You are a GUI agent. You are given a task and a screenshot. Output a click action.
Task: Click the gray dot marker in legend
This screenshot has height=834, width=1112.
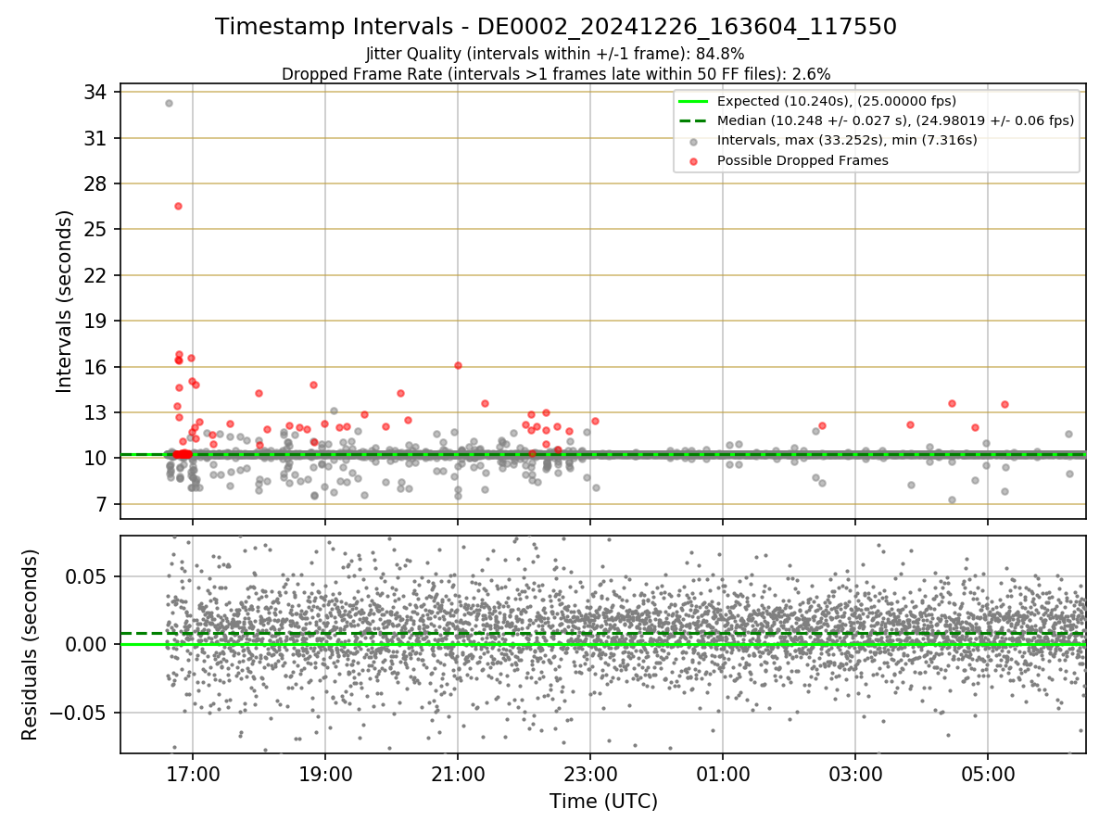coord(694,141)
